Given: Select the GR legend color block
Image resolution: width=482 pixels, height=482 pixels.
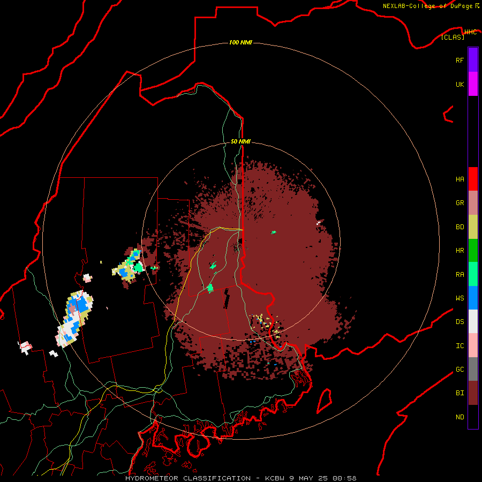Looking at the screenshot, I should 473,203.
